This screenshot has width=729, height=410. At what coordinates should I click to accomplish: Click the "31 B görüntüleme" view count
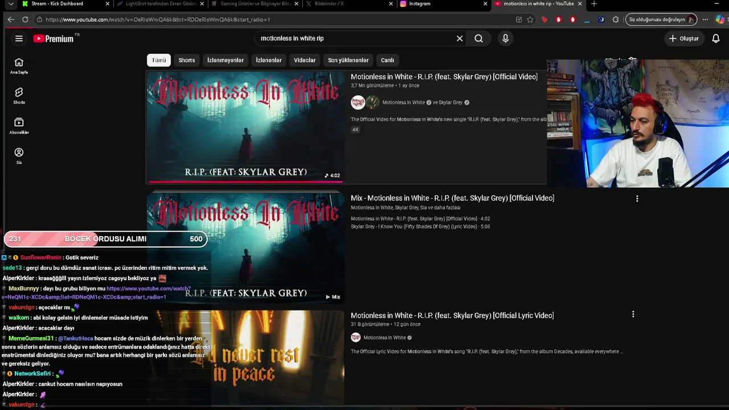pos(371,325)
